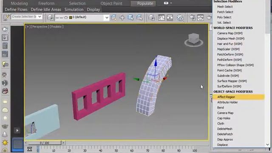Screen dimensions: 272x153
Task: Click the key mode icon below time slider
Action: click(29, 149)
